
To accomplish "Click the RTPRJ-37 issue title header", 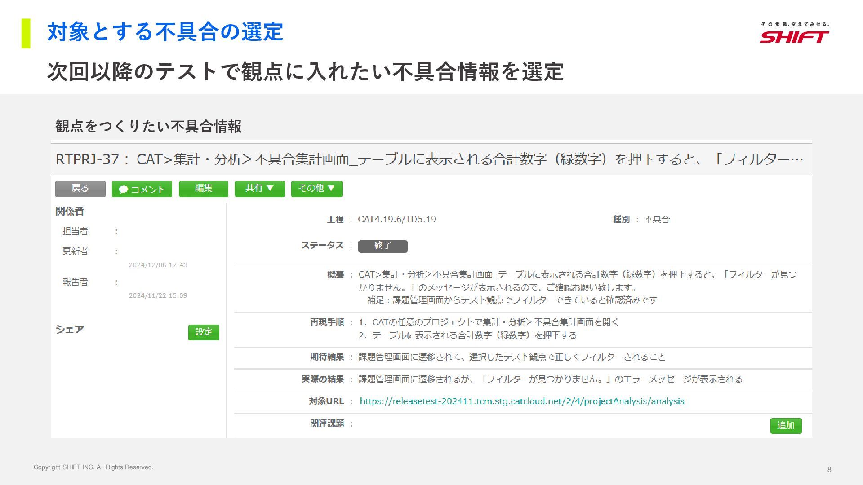I will (x=429, y=159).
